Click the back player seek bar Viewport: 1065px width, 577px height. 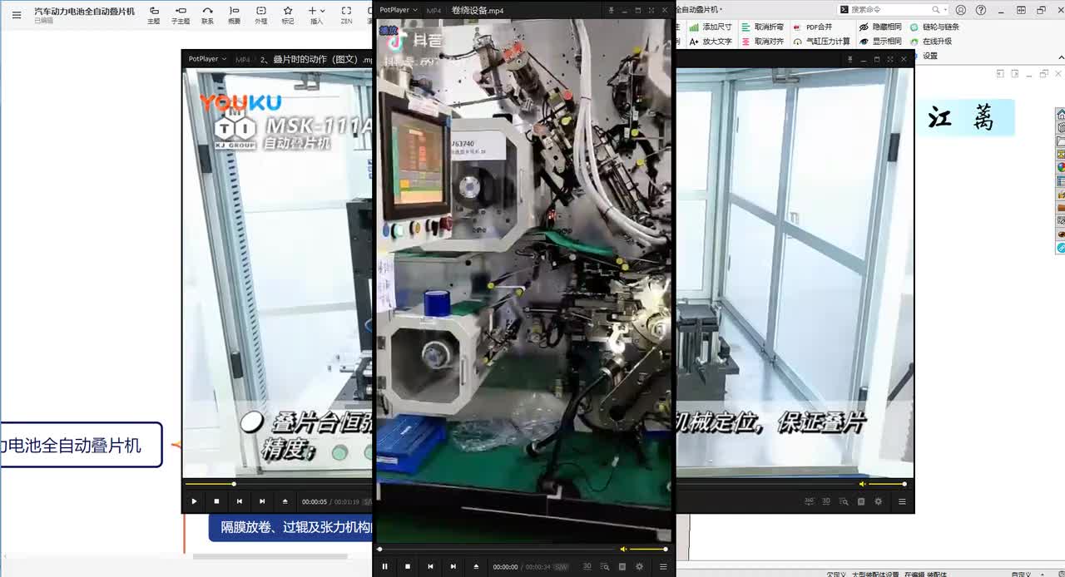tap(279, 484)
